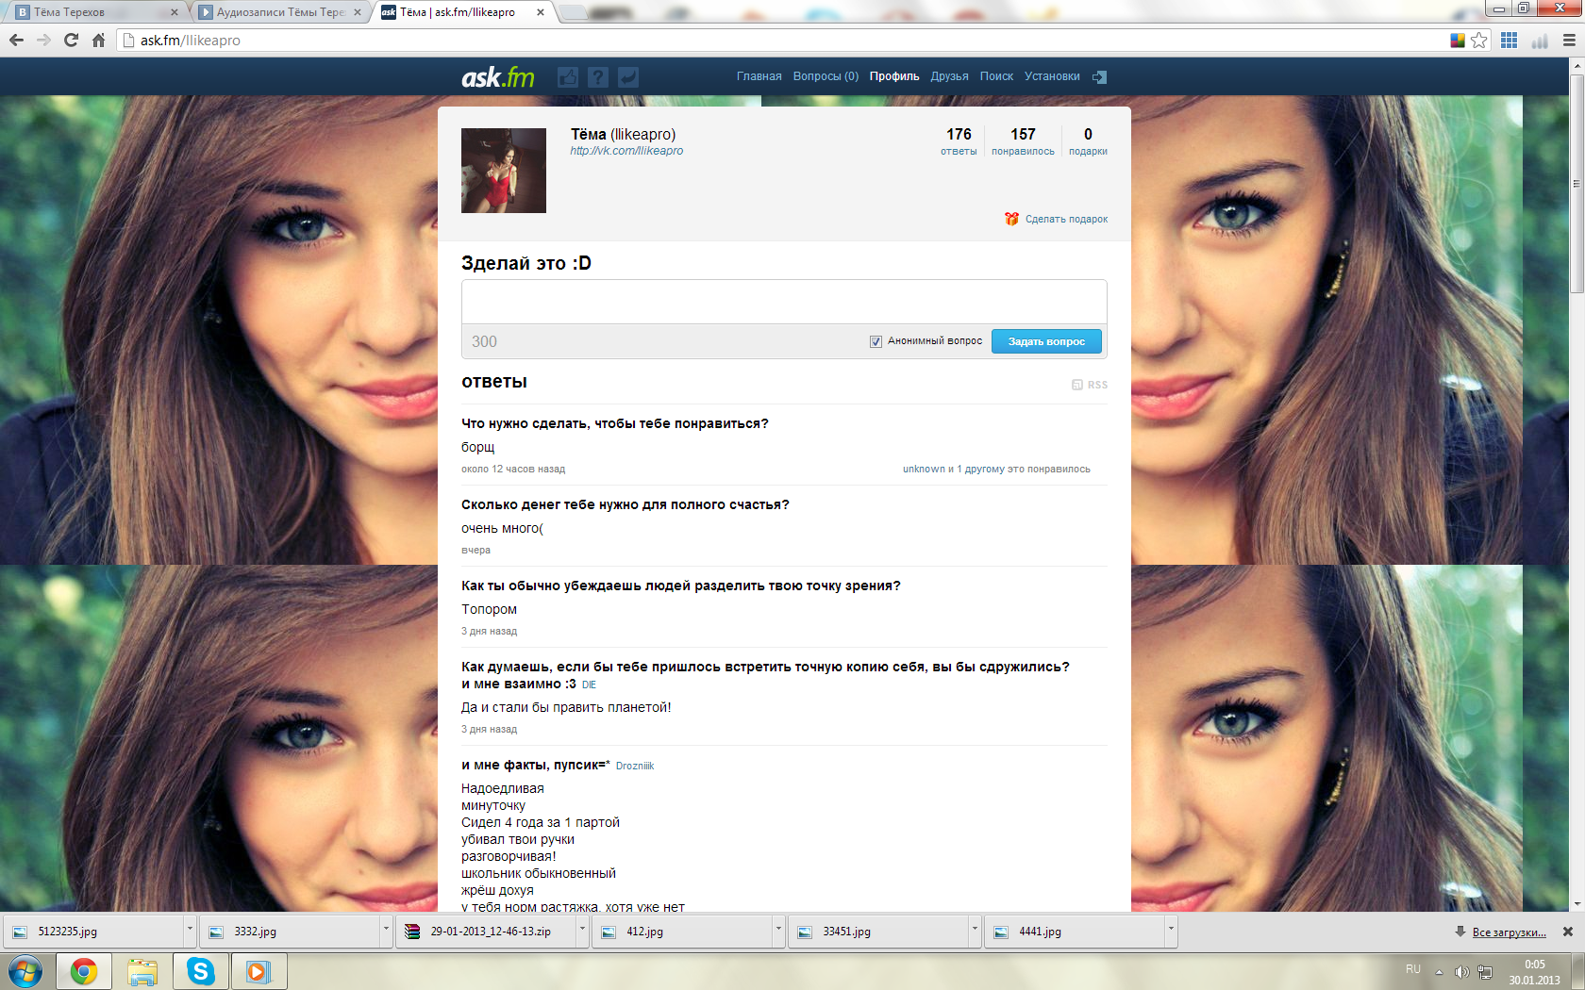Expand options for 5123235.jpg download
Viewport: 1585px width, 990px height.
point(190,932)
